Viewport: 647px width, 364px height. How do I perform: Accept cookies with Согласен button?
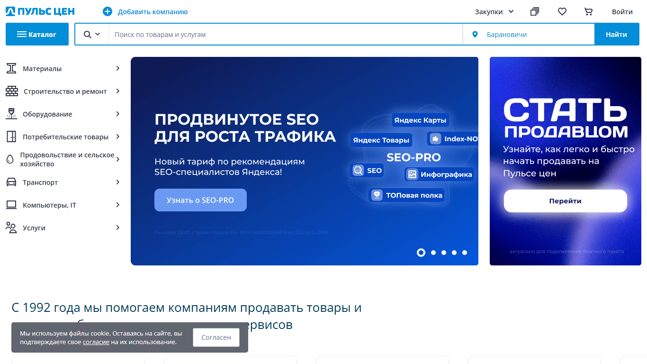coord(216,337)
